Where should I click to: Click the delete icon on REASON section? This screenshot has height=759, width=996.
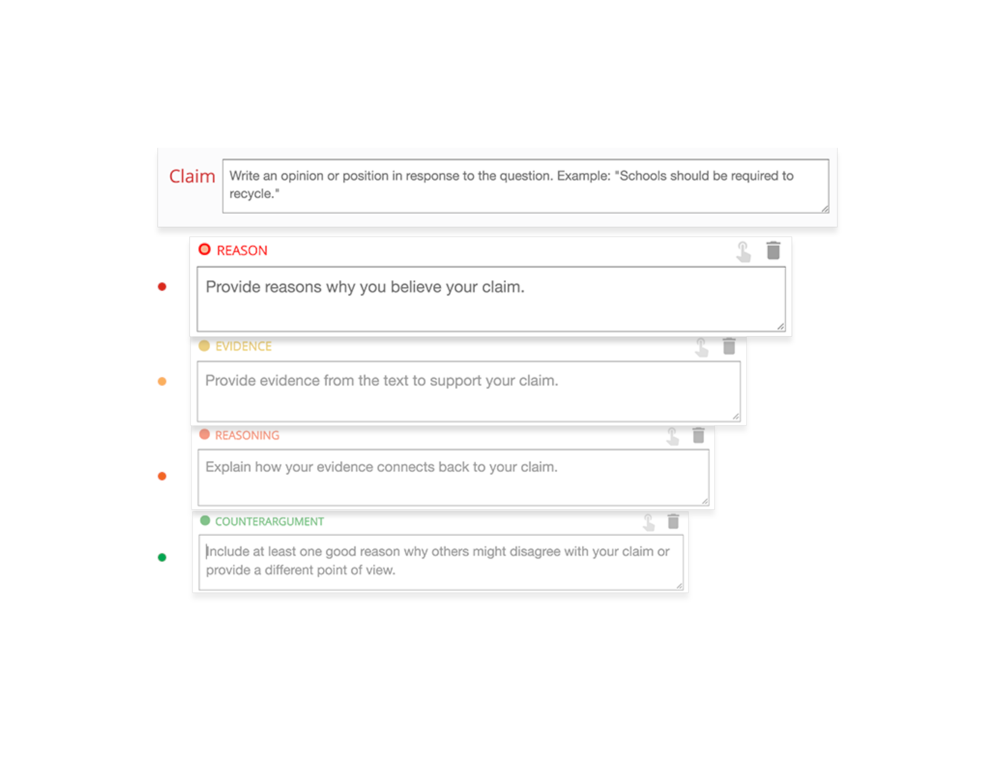(x=772, y=250)
